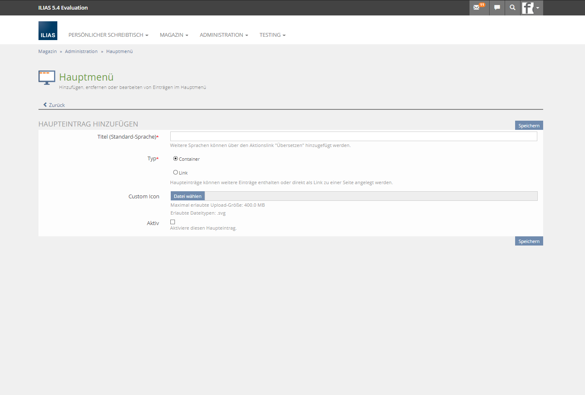Select the Container type radio button

point(175,159)
